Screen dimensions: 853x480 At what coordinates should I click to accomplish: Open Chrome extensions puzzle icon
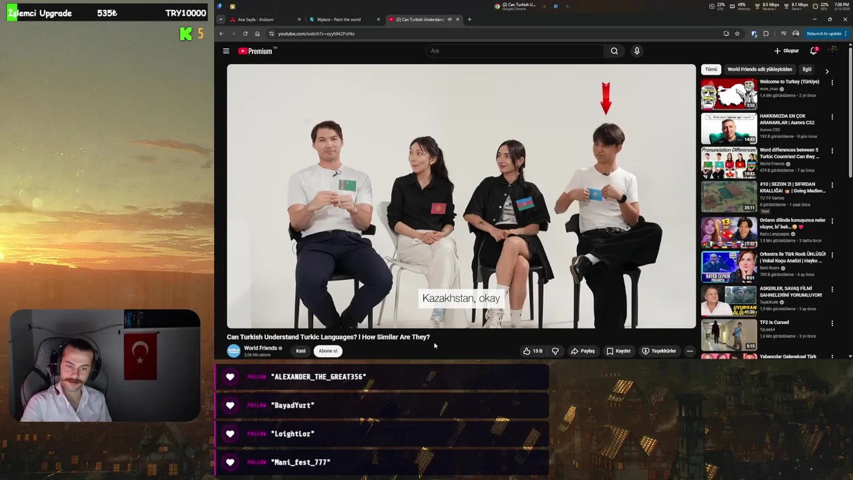[766, 33]
